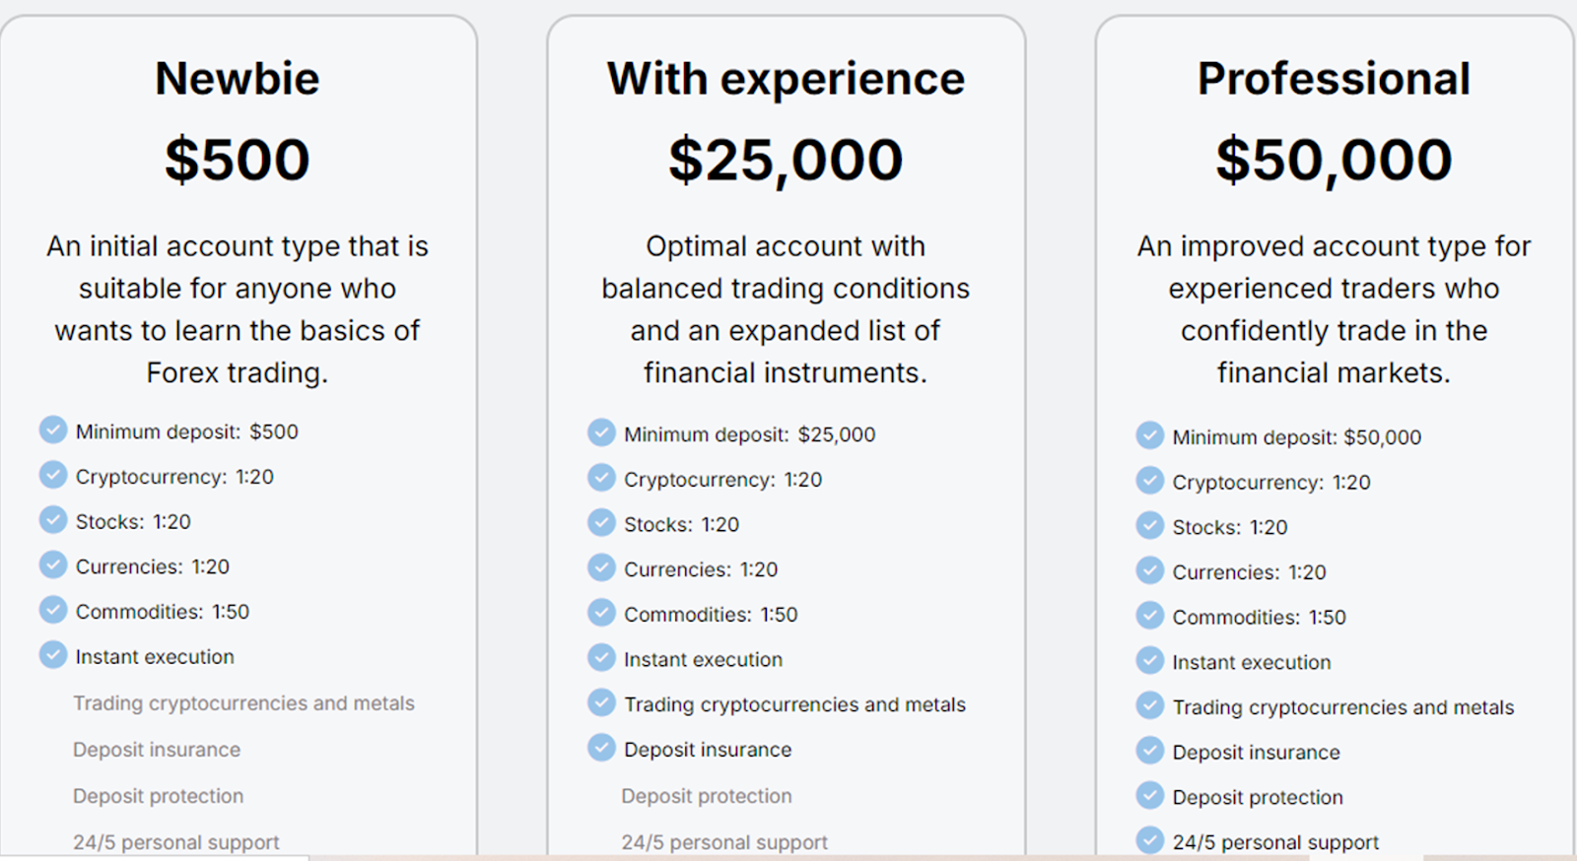Click the Newbie account description paragraph
The height and width of the screenshot is (861, 1577).
click(238, 309)
